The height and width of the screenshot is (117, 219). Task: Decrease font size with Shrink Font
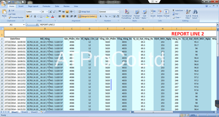click(x=54, y=12)
